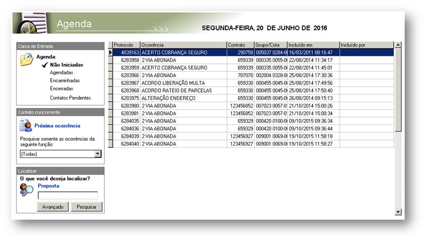This screenshot has width=427, height=242.
Task: Select row with protocol 6283958
Action: 253,60
